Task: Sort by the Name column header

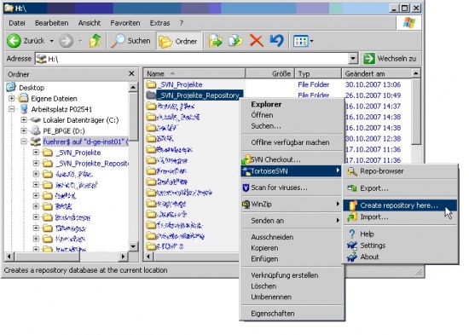Action: click(194, 73)
